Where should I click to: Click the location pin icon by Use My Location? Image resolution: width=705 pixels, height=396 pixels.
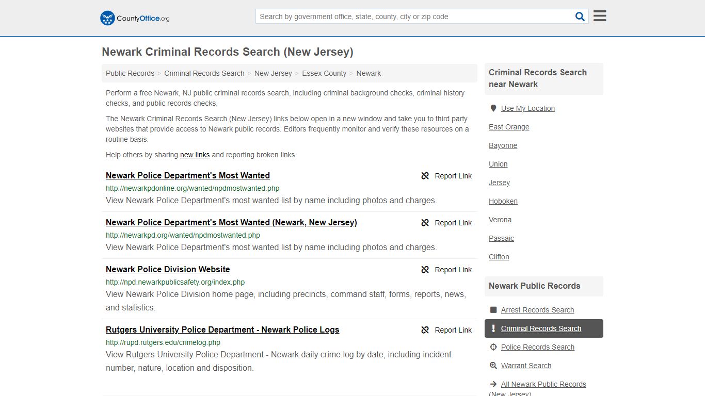point(493,108)
